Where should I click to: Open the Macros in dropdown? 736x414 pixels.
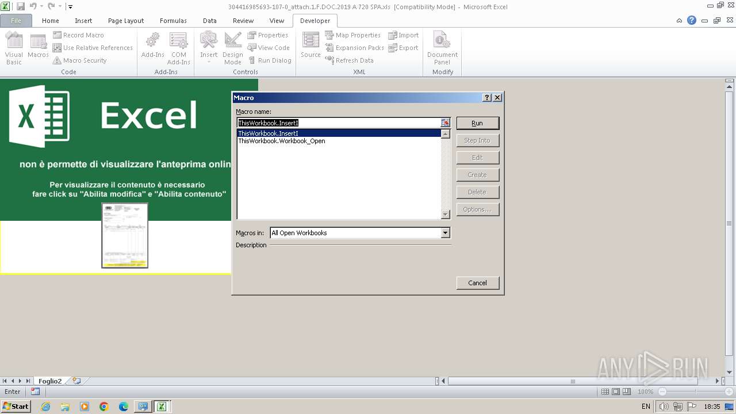pos(445,233)
